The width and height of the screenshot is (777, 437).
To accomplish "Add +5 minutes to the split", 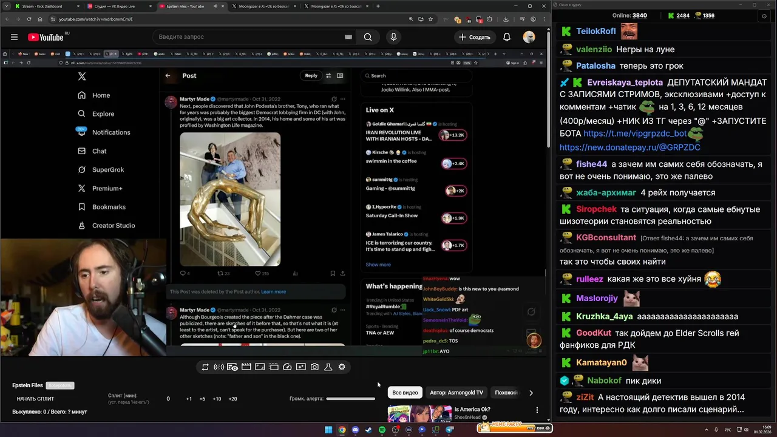I will pos(202,399).
